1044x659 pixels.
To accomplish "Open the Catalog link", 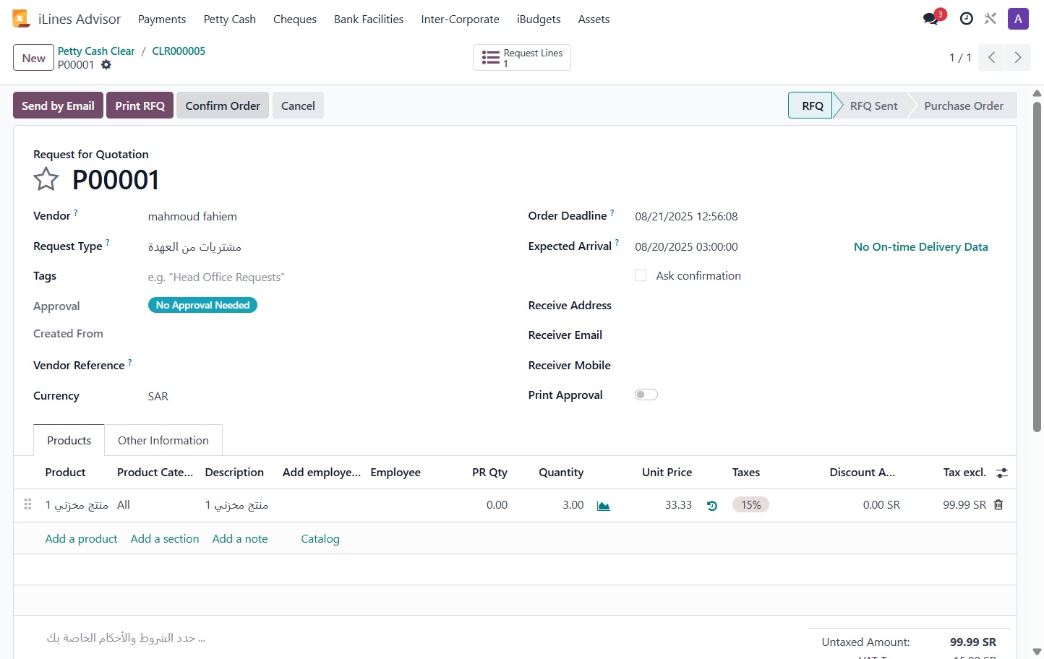I will [320, 538].
